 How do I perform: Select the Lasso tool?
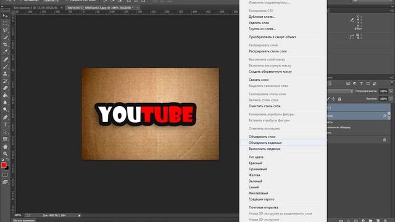(x=5, y=30)
